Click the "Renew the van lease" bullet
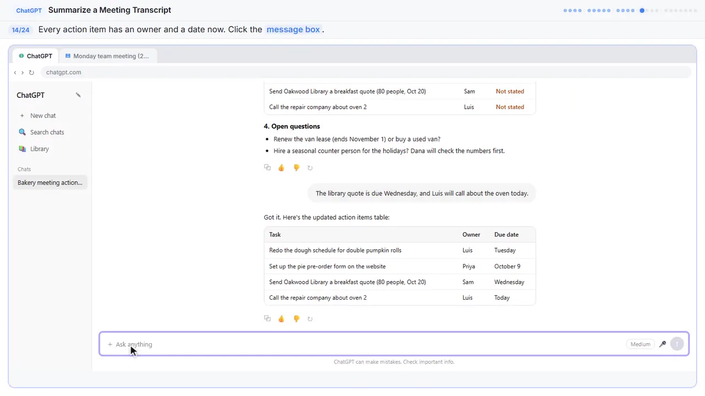705x396 pixels. (x=357, y=139)
